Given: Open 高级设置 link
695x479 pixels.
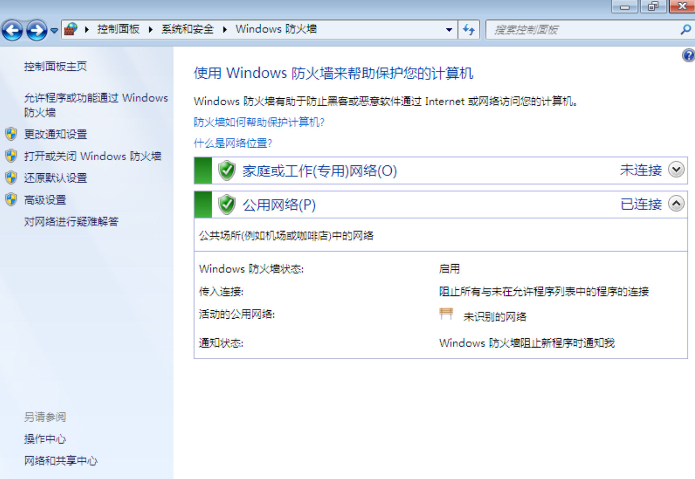Looking at the screenshot, I should point(45,200).
